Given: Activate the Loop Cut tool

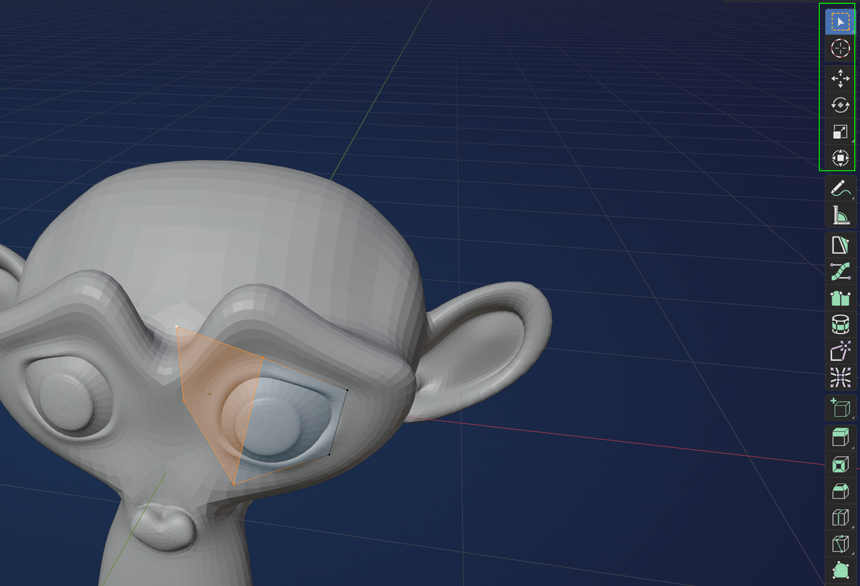Looking at the screenshot, I should click(x=840, y=518).
